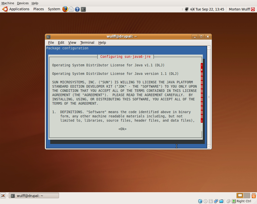Click the VirtualBox network adapters icon

[216, 201]
